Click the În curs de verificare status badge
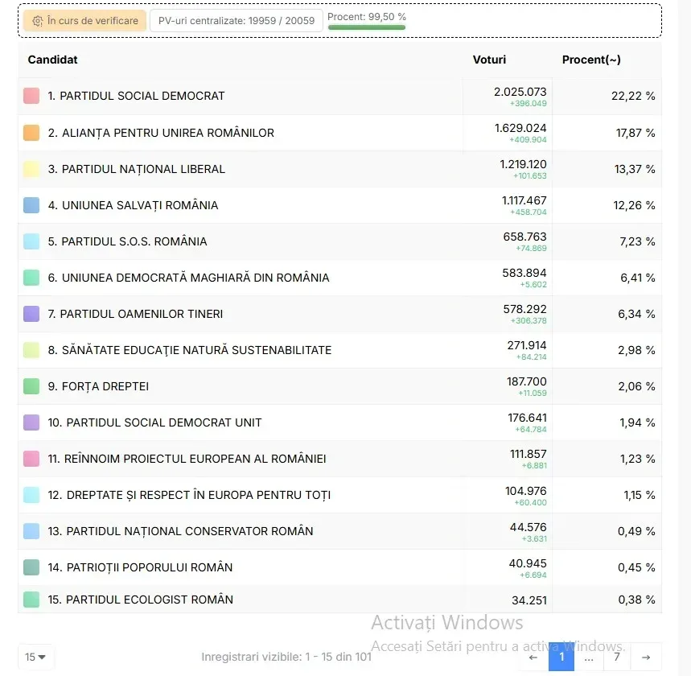691x676 pixels. click(84, 21)
